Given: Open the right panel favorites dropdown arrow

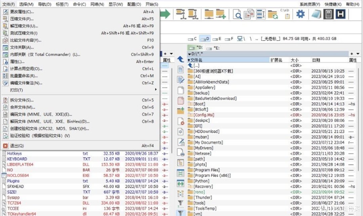Looking at the screenshot, I should [x=358, y=54].
